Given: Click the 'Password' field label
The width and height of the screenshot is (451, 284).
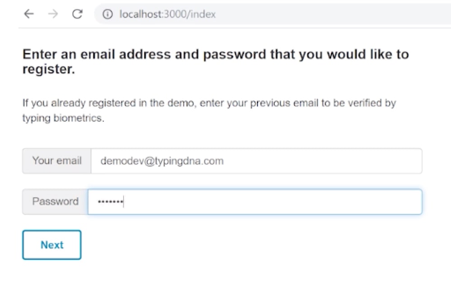Looking at the screenshot, I should [x=55, y=201].
